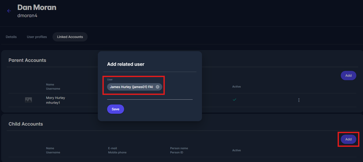Open the three-dot menu for Mary Hurley
The height and width of the screenshot is (162, 363).
tap(299, 100)
